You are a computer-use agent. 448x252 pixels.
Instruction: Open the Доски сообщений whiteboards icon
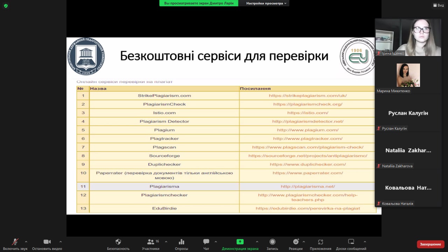tap(351, 241)
